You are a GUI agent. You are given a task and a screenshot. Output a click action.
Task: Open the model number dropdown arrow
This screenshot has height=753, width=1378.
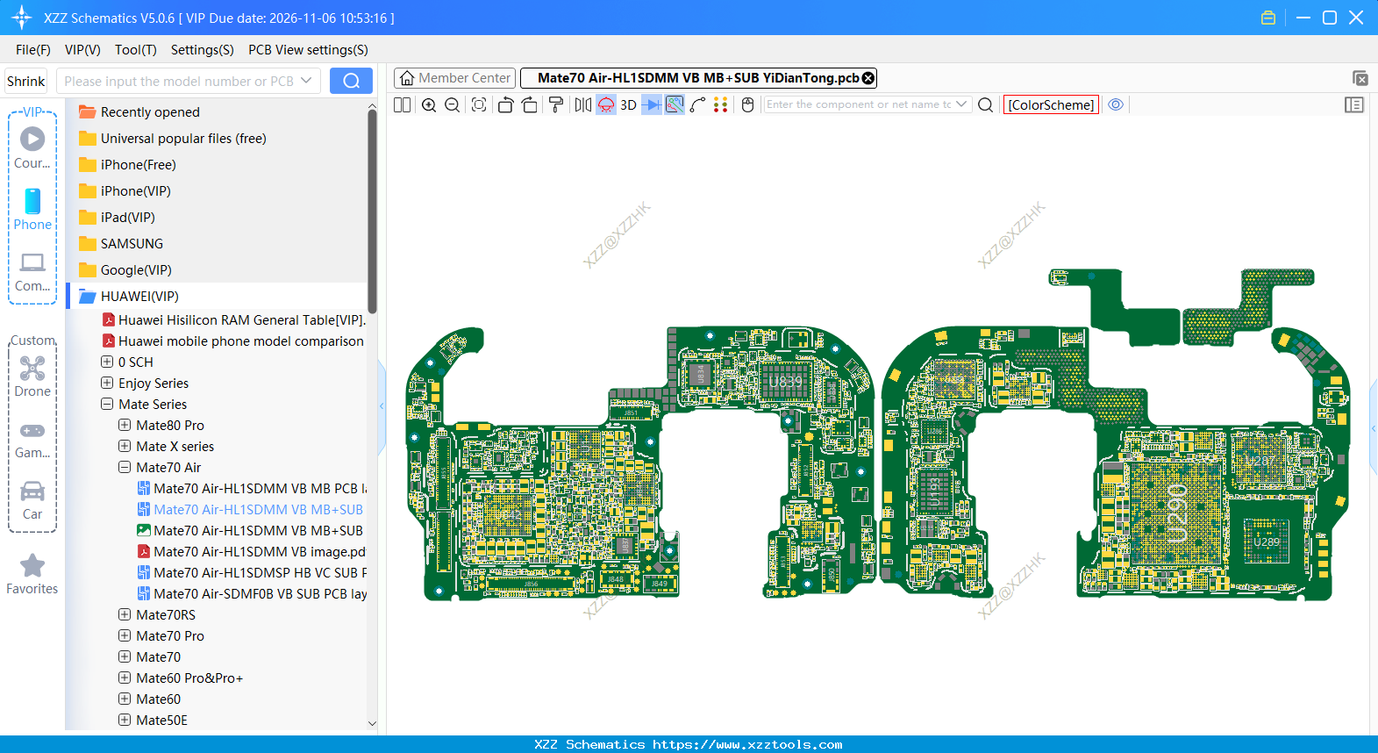pyautogui.click(x=306, y=81)
